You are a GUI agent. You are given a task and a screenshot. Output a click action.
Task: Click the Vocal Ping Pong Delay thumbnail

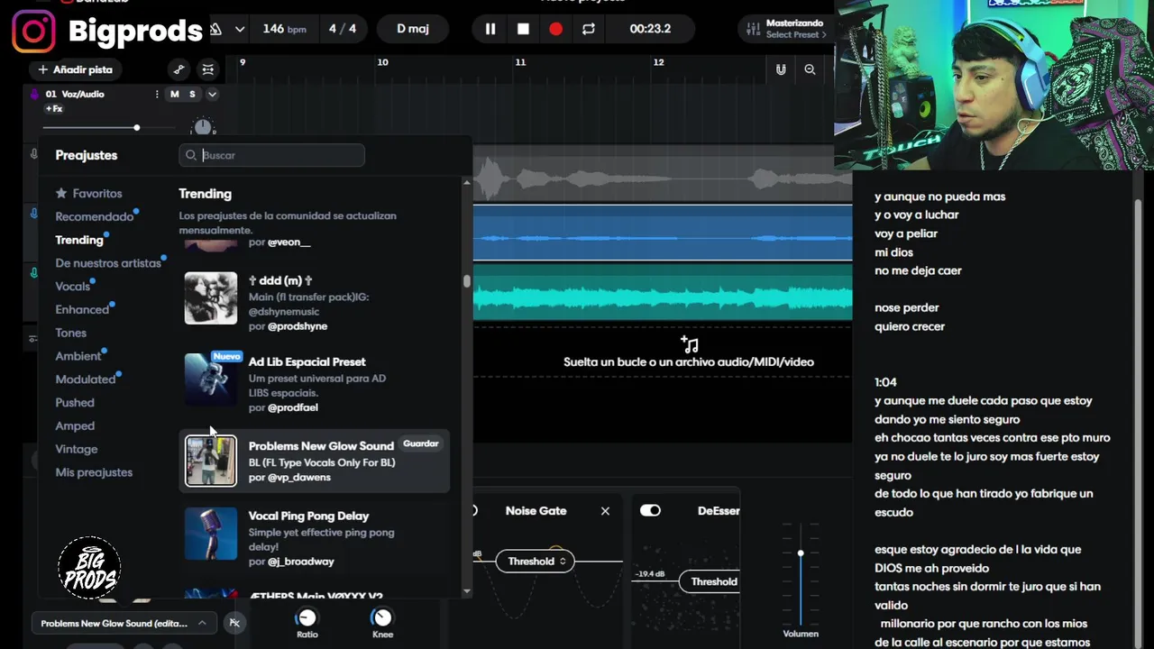pyautogui.click(x=211, y=534)
